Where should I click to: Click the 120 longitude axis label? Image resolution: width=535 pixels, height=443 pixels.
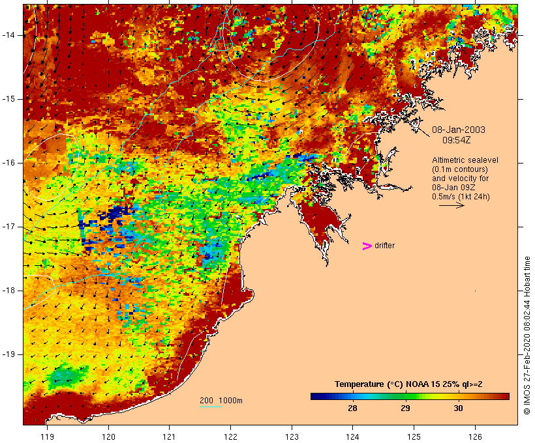108,437
